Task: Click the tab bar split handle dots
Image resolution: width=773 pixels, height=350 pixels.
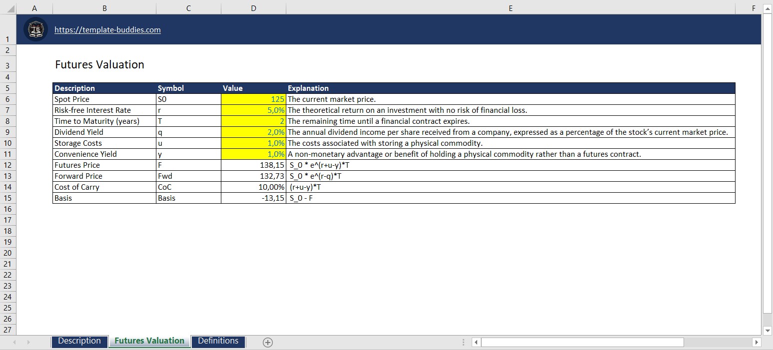Action: point(463,343)
